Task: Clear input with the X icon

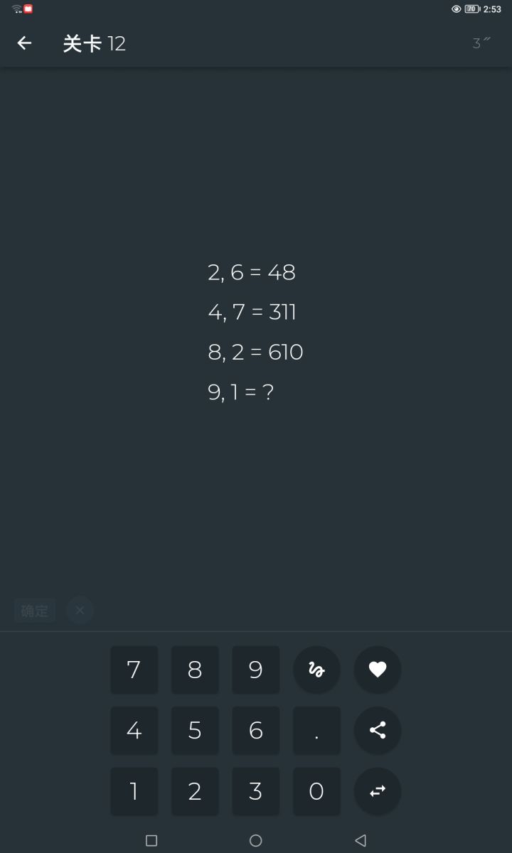Action: [x=80, y=610]
